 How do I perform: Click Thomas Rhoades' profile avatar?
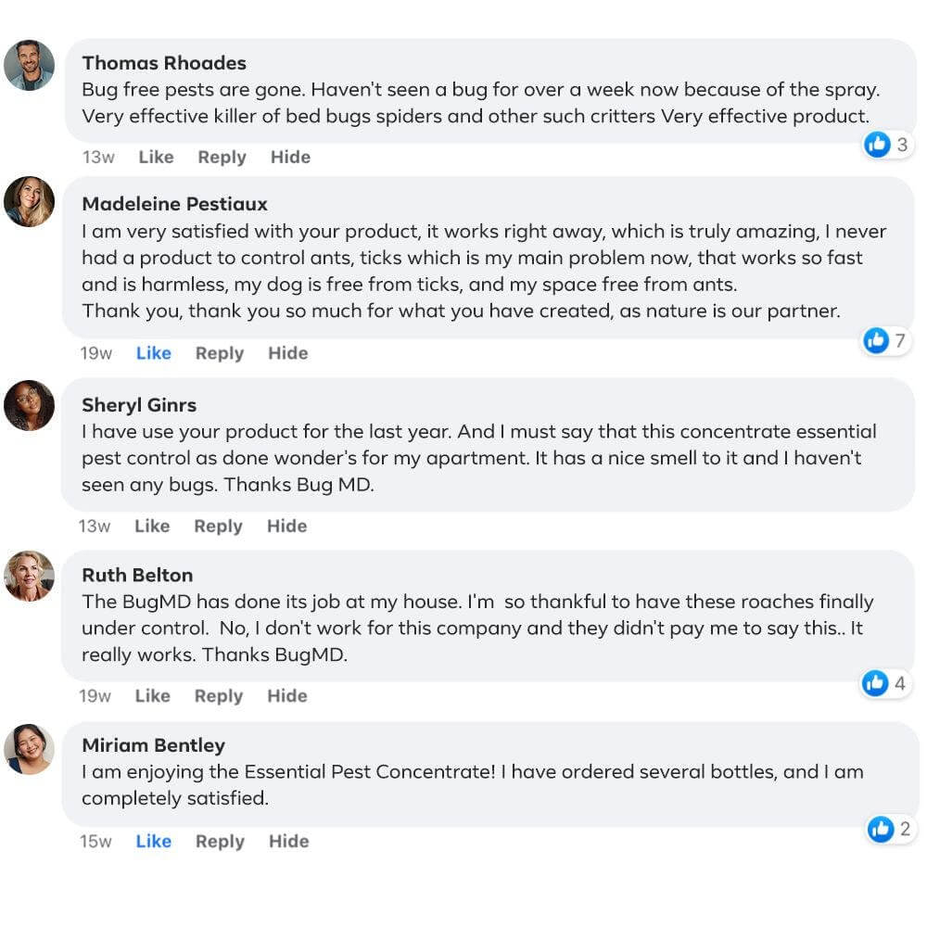(x=29, y=65)
